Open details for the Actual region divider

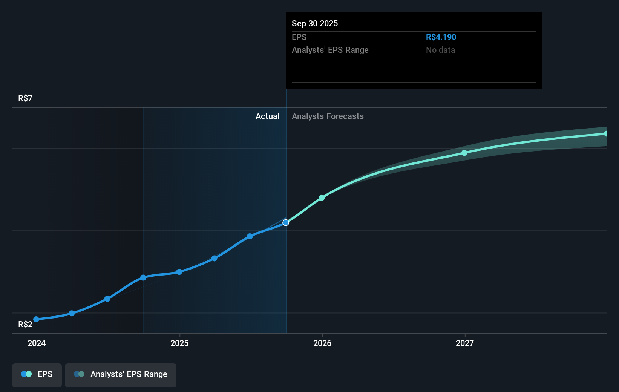286,116
